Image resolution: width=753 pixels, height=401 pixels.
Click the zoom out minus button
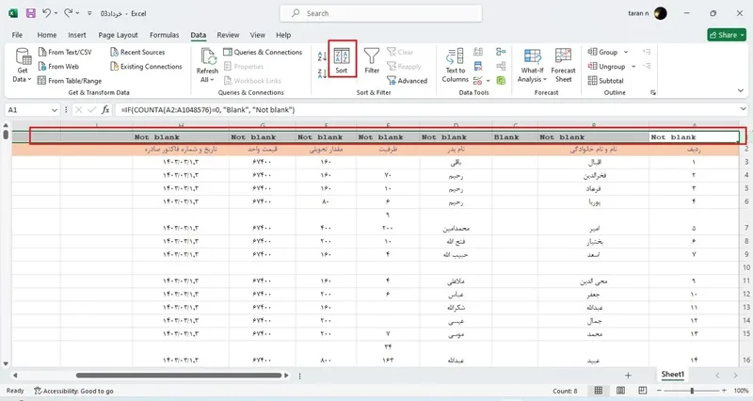(660, 391)
